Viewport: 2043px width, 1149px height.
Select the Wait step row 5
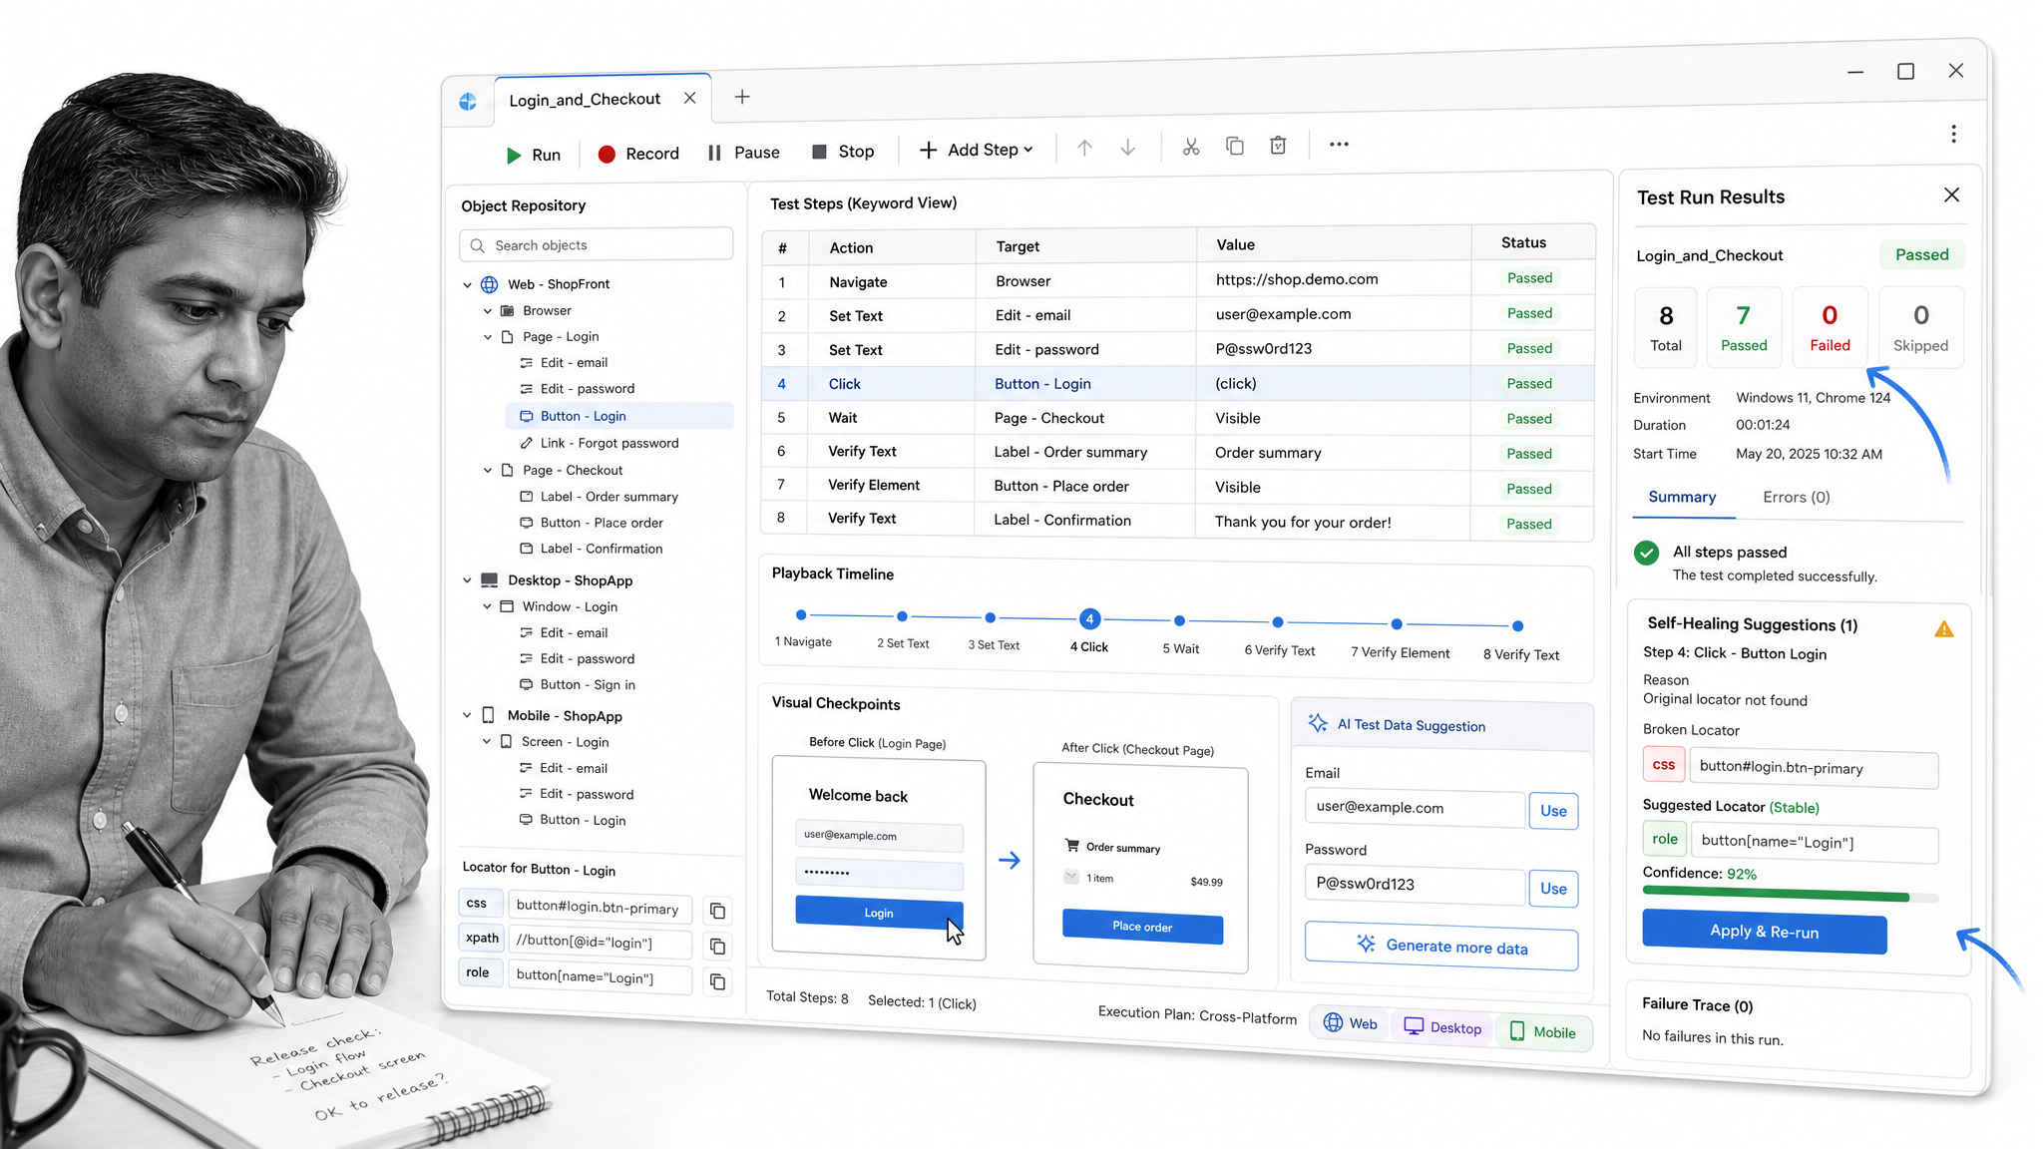coord(1177,418)
